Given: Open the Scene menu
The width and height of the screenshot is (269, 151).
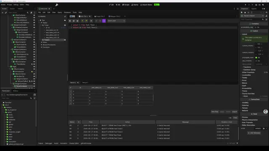Looking at the screenshot, I should coord(3,5).
